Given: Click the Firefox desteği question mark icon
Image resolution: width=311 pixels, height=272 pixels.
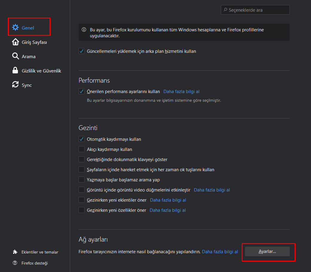Looking at the screenshot, I should pos(15,263).
